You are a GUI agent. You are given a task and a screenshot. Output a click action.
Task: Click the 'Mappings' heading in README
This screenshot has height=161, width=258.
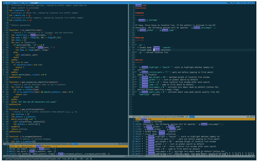click(140, 38)
